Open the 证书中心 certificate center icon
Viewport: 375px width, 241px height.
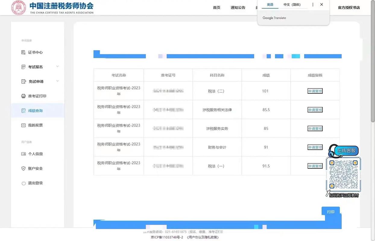coord(23,52)
